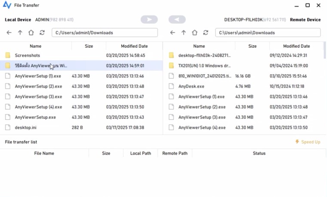Click the Speed Up lightning icon

(x=297, y=142)
